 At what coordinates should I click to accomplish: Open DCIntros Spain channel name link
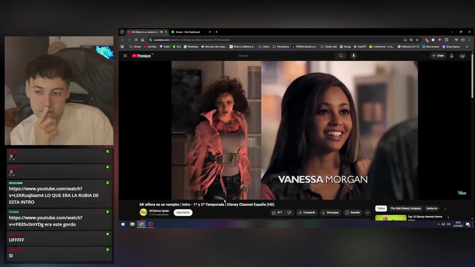coord(159,211)
